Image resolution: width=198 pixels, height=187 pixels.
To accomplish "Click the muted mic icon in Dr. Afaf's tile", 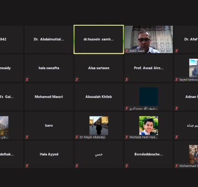I will click(x=177, y=51).
